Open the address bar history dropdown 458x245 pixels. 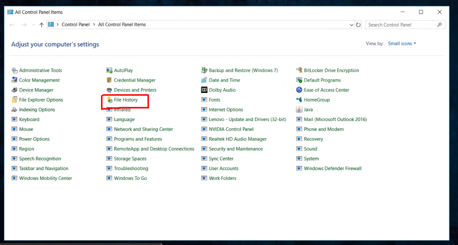click(352, 25)
